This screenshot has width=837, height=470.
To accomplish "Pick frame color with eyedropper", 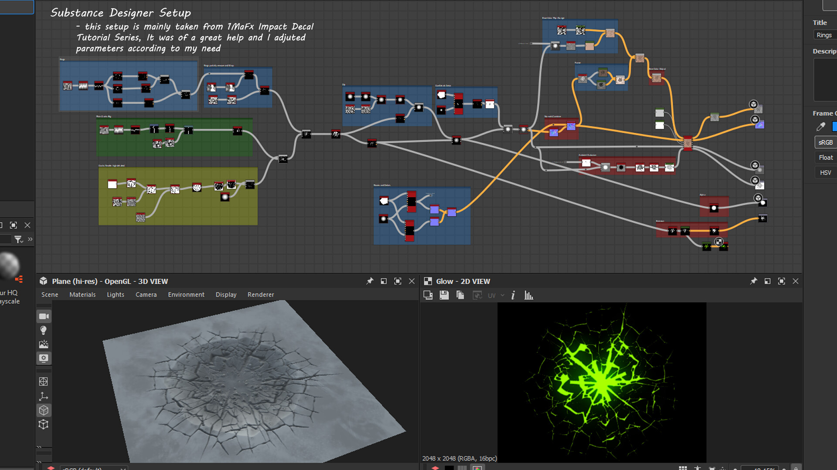I will point(820,127).
